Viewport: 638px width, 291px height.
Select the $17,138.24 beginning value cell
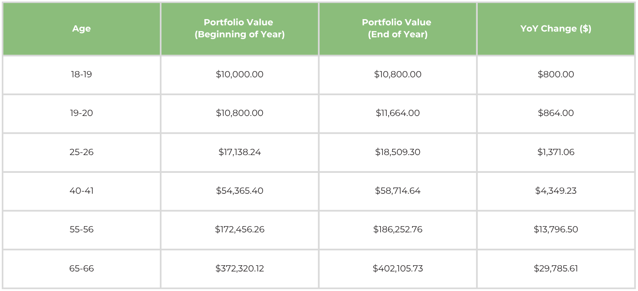(240, 152)
